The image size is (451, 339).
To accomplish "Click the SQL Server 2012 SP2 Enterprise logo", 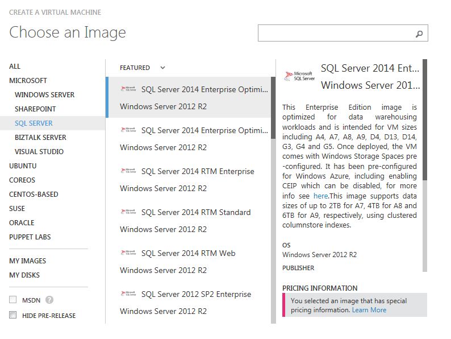I will 128,293.
